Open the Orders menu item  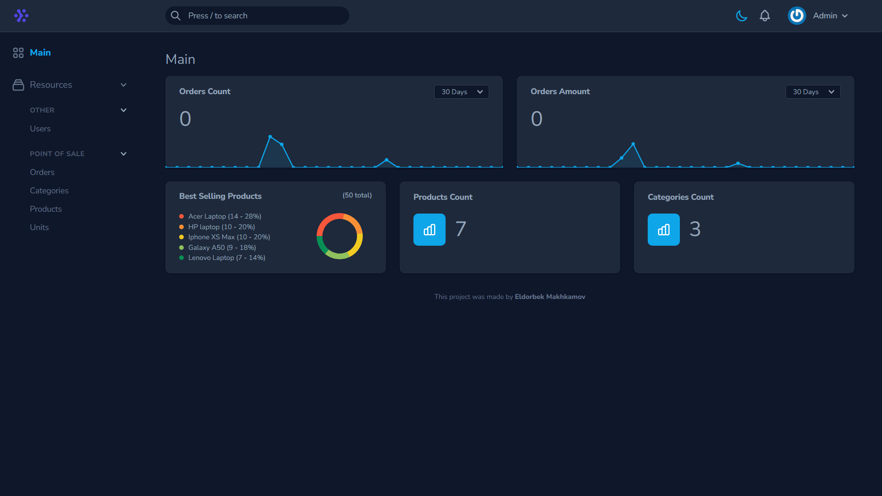pyautogui.click(x=42, y=172)
